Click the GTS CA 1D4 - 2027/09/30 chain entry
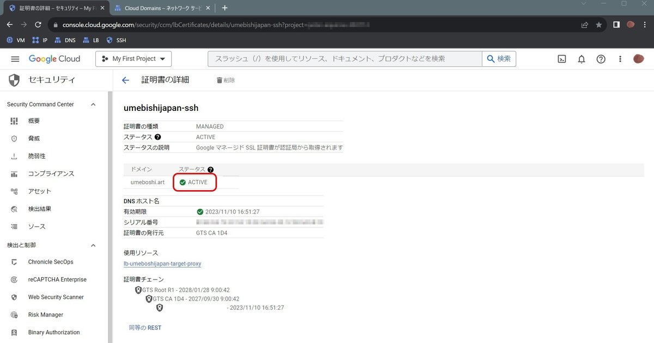654x343 pixels. [196, 299]
